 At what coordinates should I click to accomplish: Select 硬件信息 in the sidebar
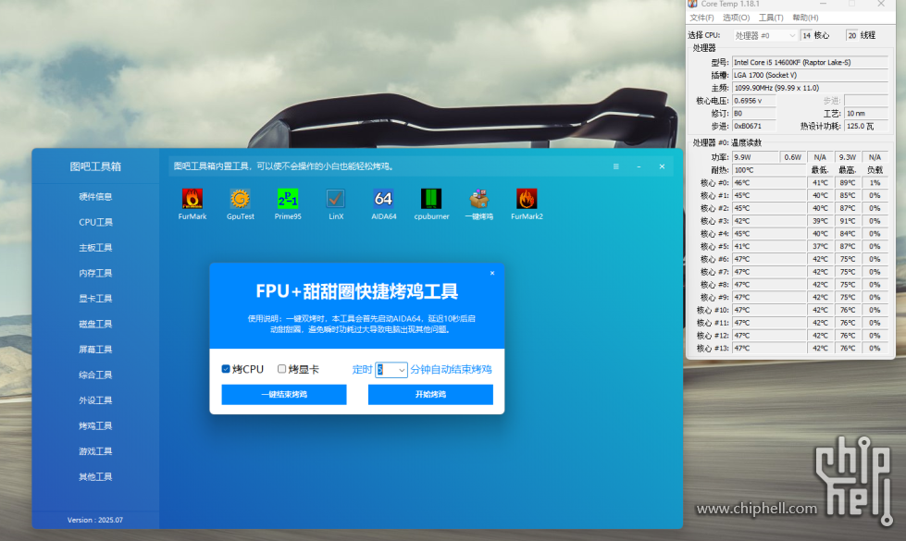[x=95, y=197]
